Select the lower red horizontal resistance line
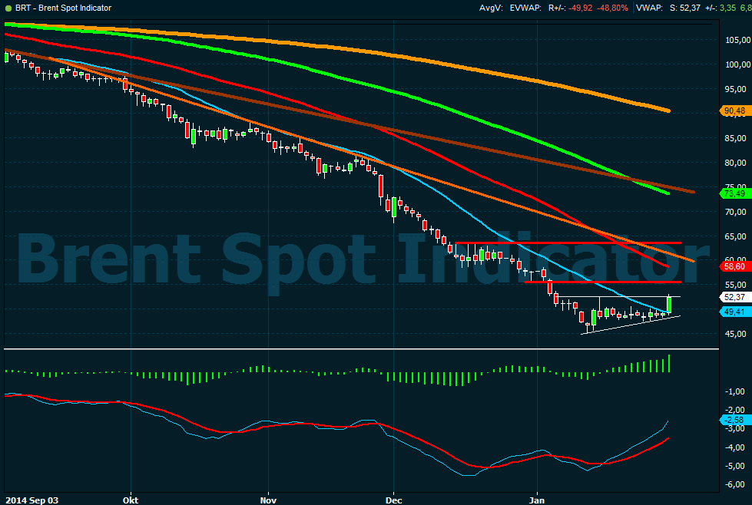 point(603,282)
